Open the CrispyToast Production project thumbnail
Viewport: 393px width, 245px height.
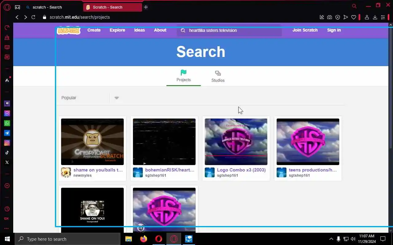pos(92,142)
